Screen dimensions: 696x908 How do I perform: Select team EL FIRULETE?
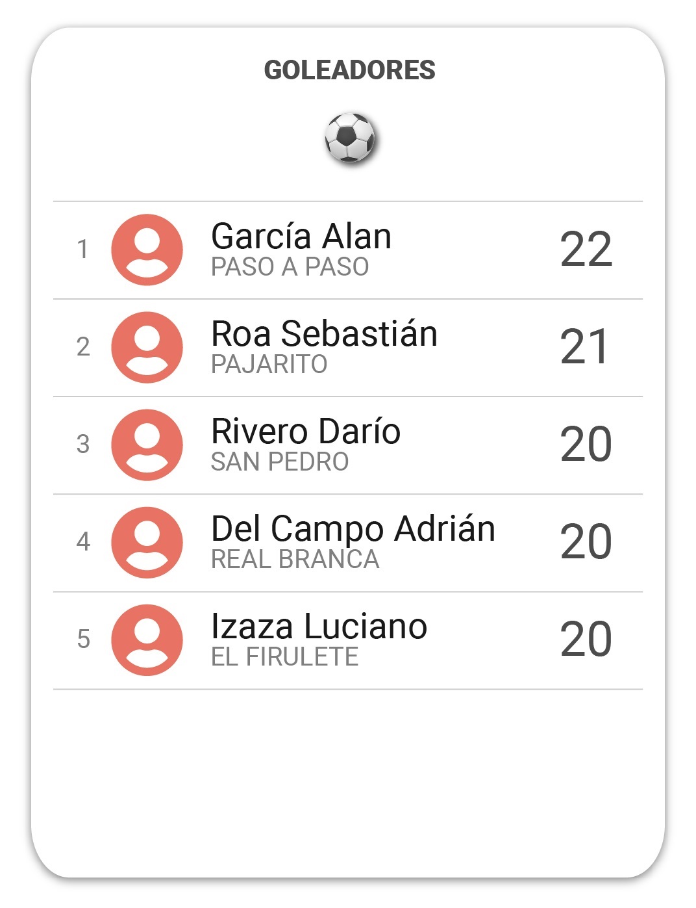pos(284,656)
